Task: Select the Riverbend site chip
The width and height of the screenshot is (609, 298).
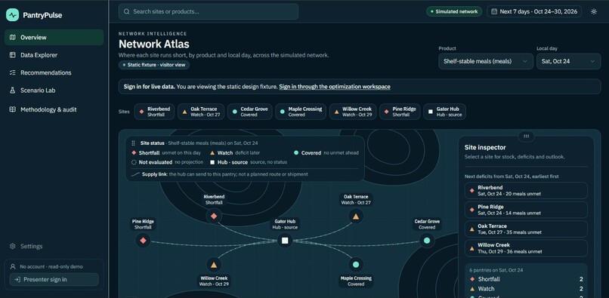Action: pos(155,112)
